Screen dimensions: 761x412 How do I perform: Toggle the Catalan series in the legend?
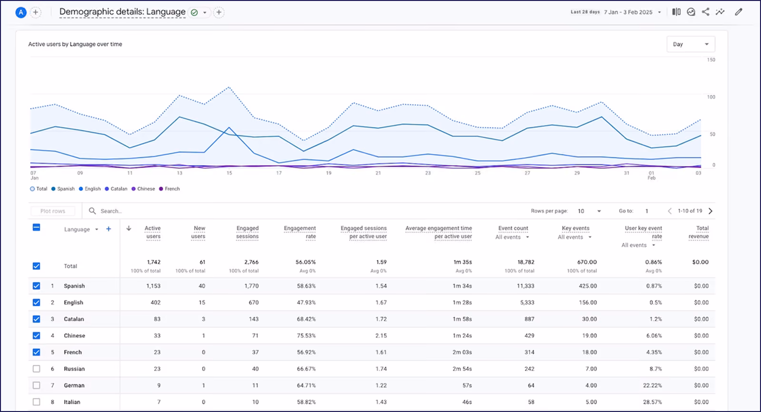click(x=116, y=189)
